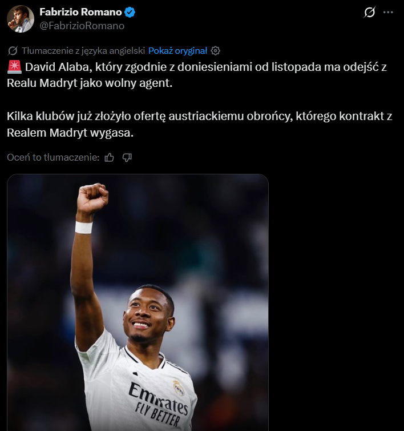Click the red siren emoji
The height and width of the screenshot is (431, 404).
click(x=14, y=67)
